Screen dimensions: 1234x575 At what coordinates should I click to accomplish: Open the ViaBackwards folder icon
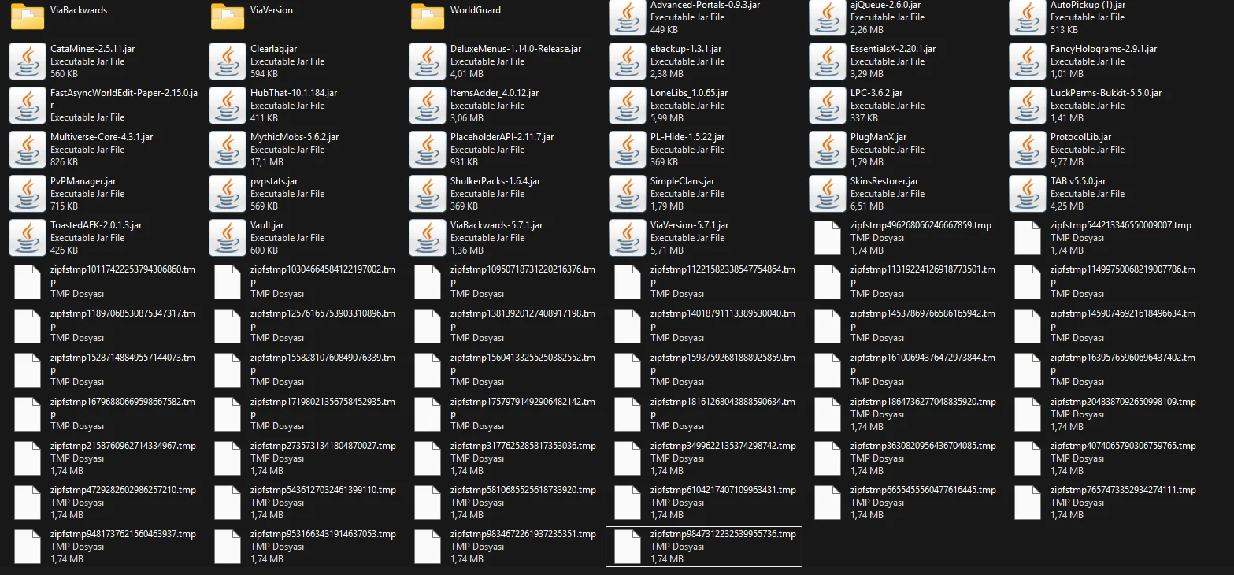click(x=28, y=17)
